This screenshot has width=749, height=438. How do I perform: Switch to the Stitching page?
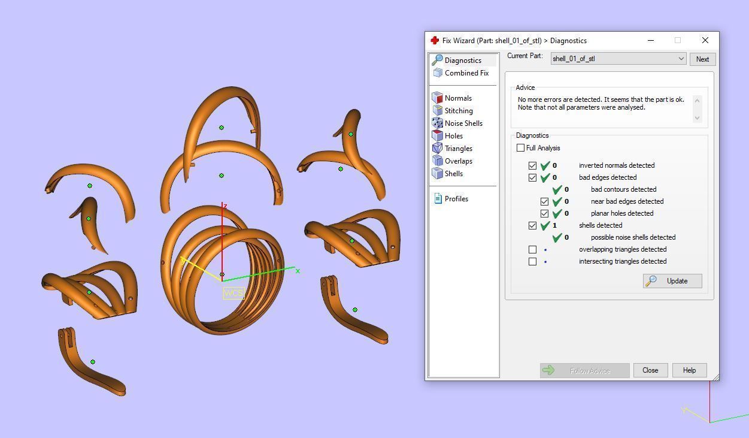459,111
